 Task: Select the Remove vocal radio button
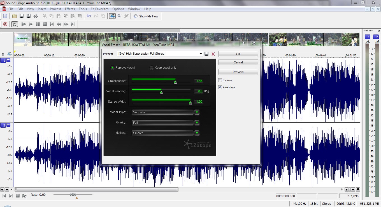tap(112, 68)
